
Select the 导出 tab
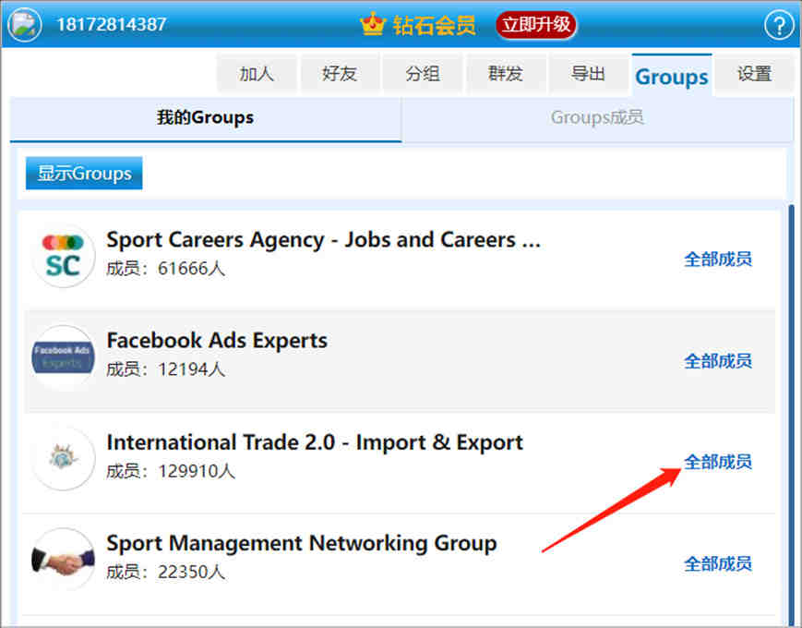click(x=588, y=74)
